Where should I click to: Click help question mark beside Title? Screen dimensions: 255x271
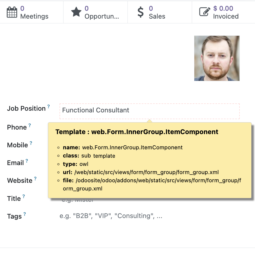[24, 197]
